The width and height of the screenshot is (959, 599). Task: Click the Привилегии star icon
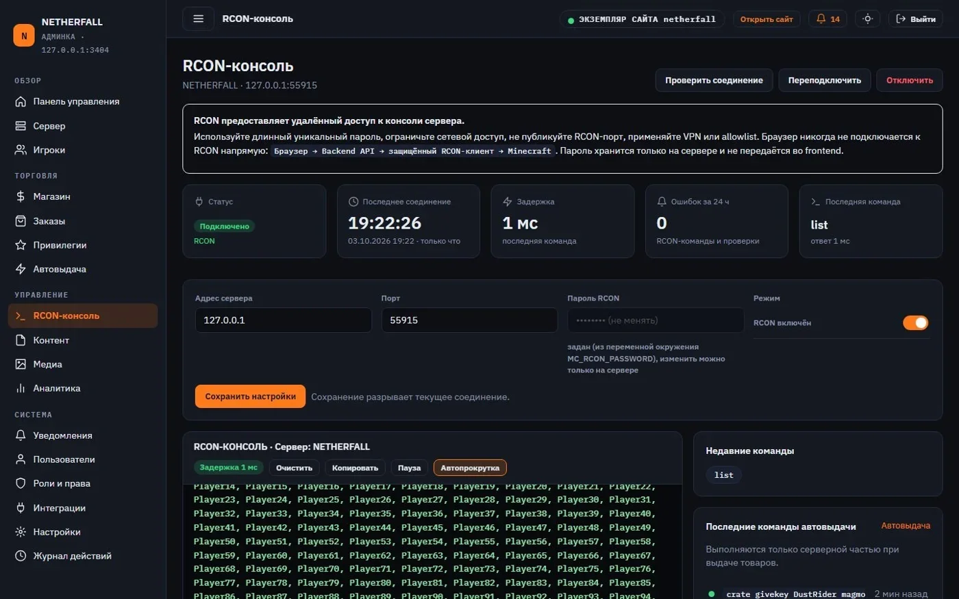[21, 245]
